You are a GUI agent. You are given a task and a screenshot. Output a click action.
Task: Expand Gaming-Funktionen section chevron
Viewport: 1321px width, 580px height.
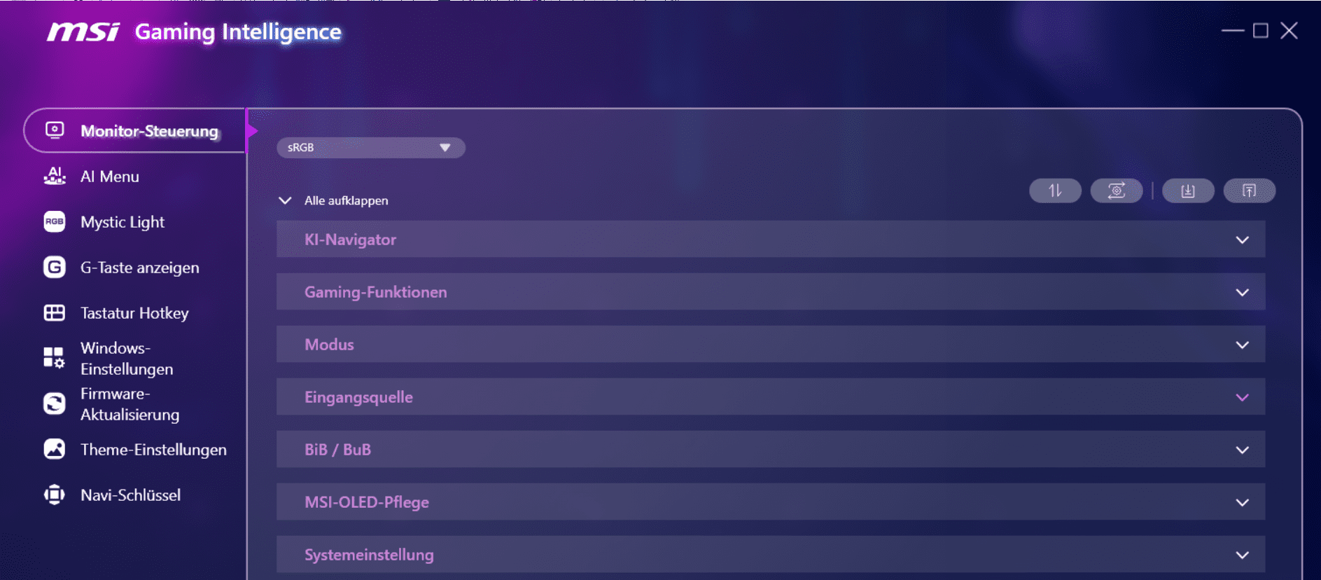tap(1243, 292)
